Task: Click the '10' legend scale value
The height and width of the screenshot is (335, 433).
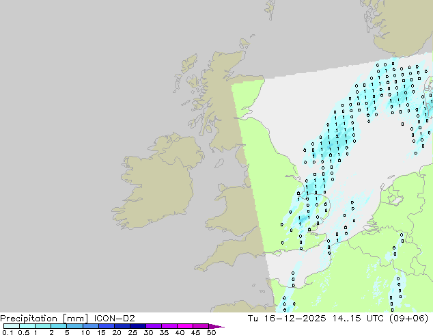Action: coord(85,332)
